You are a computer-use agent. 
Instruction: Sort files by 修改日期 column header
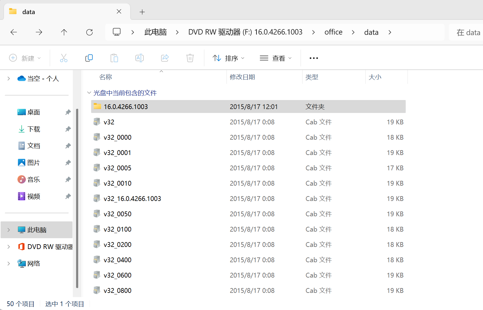click(x=242, y=77)
